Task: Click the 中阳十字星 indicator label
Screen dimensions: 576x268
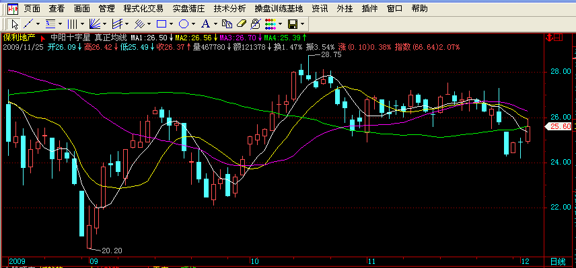Action: (x=71, y=38)
